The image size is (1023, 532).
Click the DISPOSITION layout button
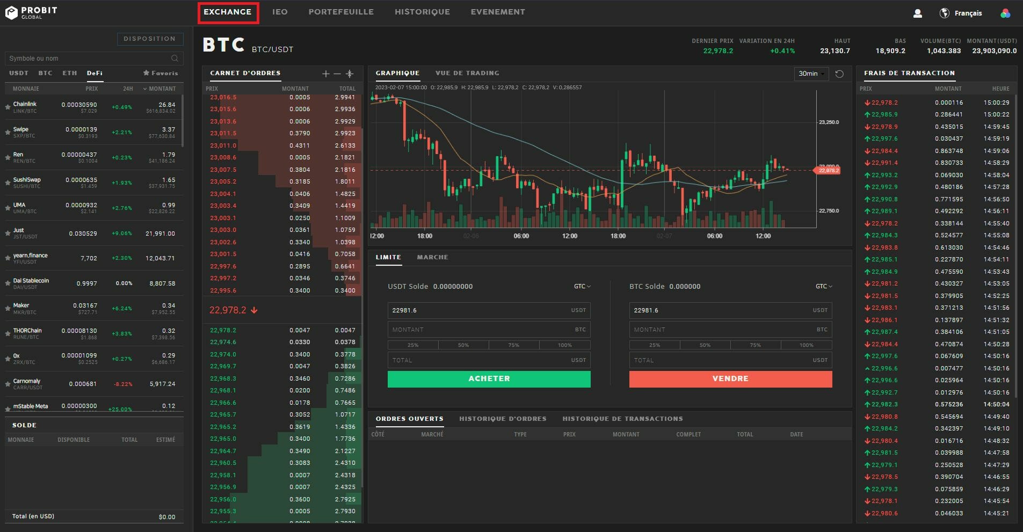pyautogui.click(x=150, y=39)
